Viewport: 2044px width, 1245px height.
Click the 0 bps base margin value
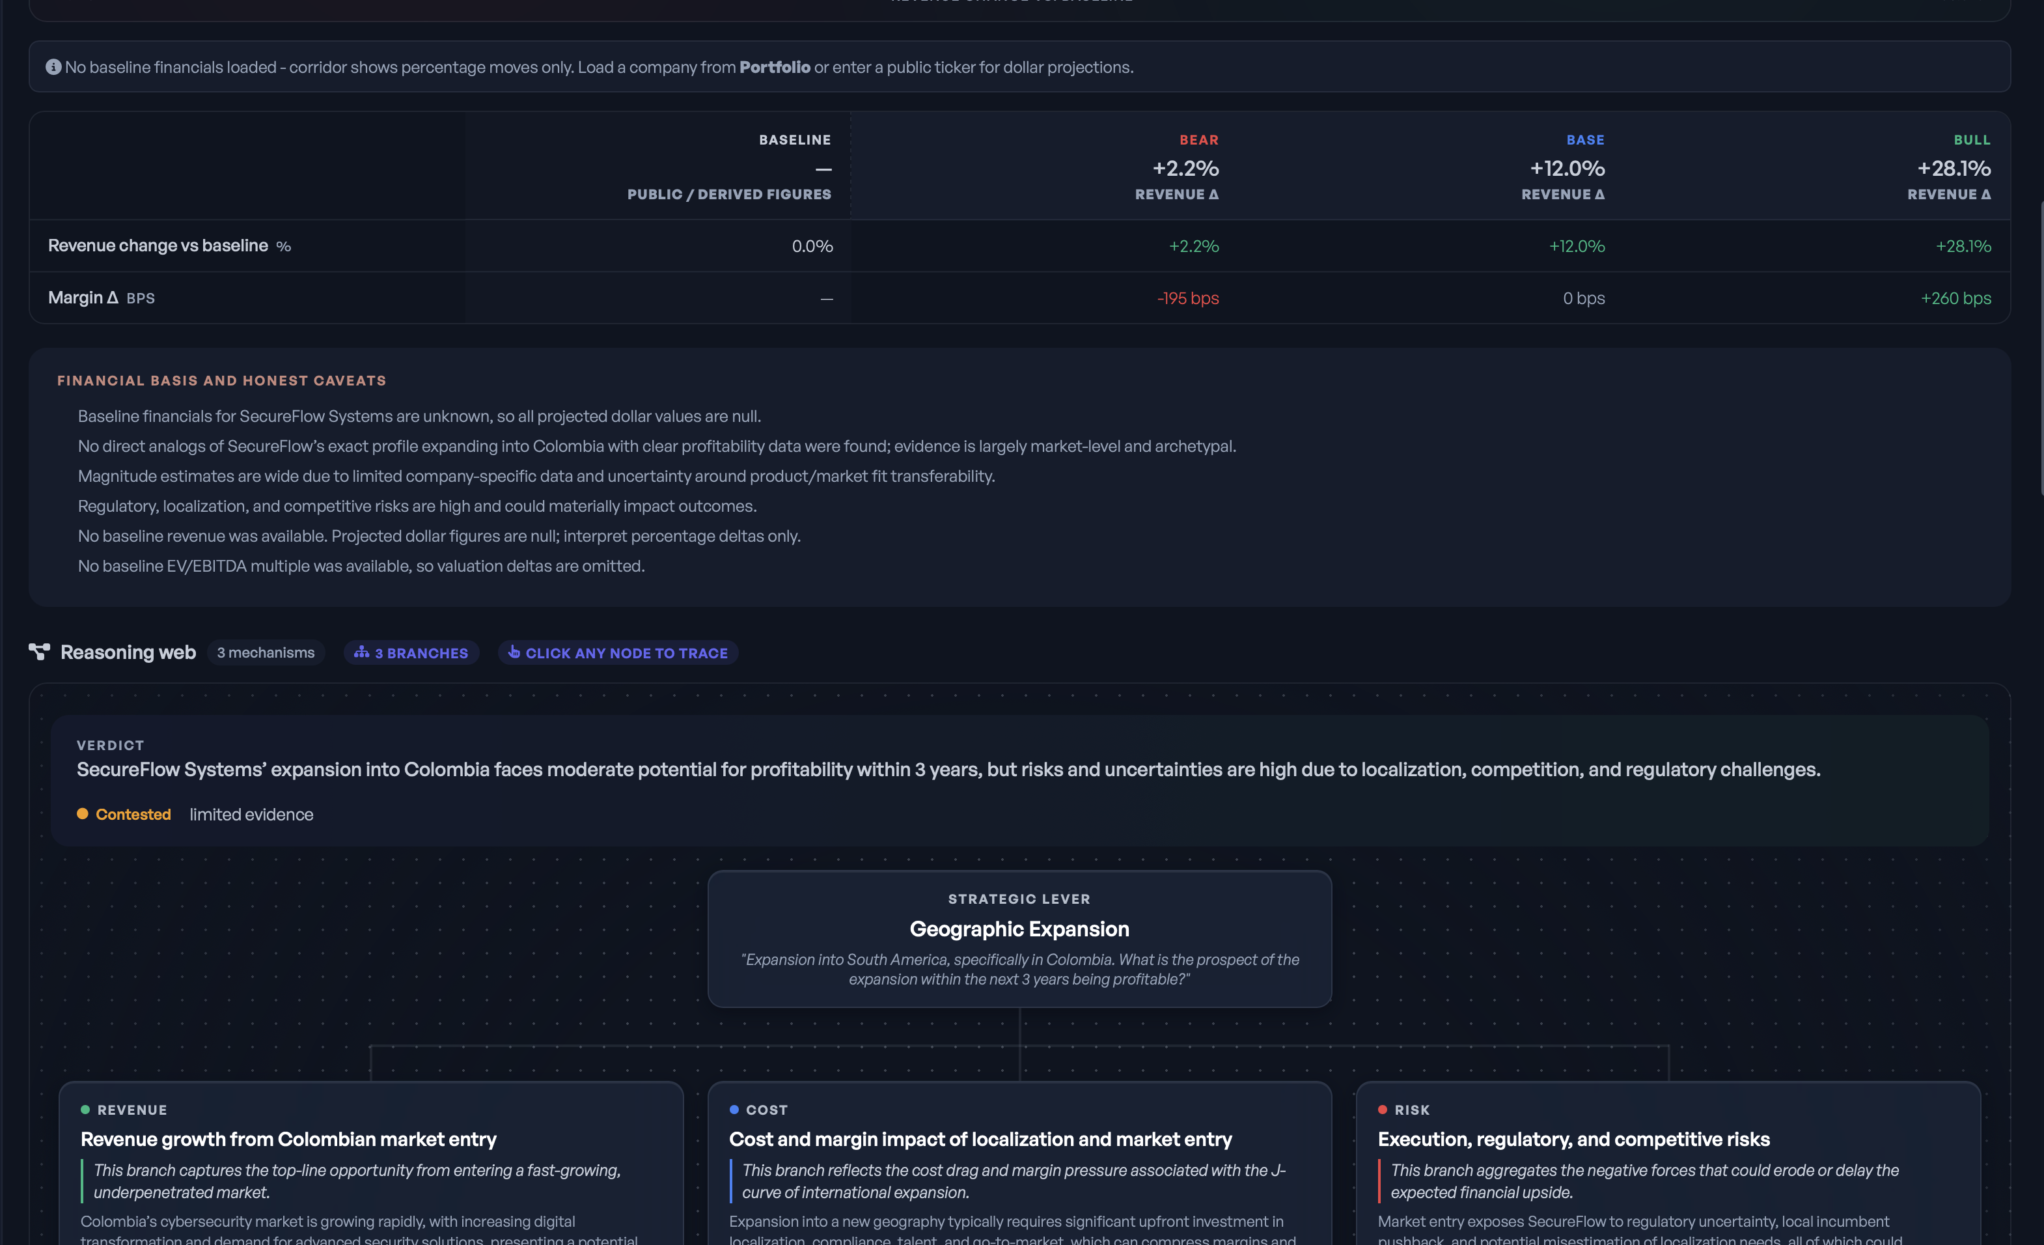point(1584,298)
